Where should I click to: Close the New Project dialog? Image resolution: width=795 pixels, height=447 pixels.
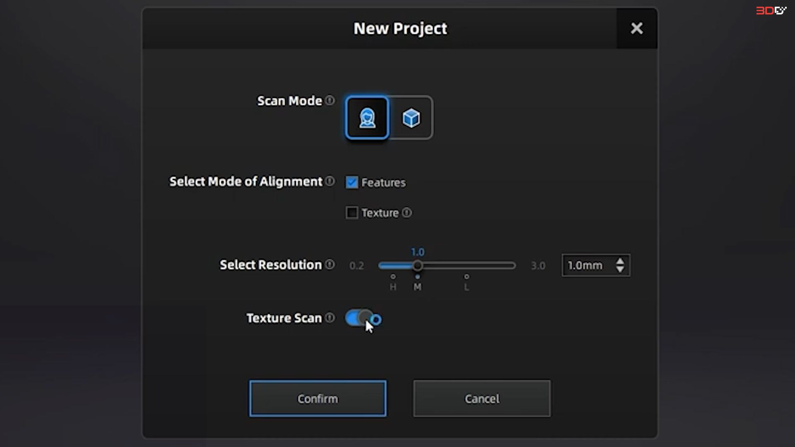636,29
